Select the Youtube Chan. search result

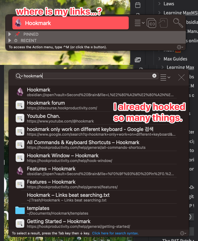tap(96, 118)
